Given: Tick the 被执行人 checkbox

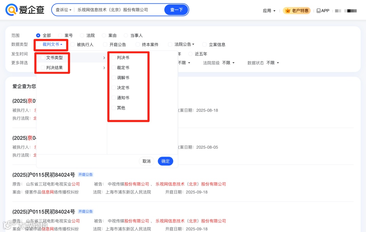Looking at the screenshot, I should [73, 45].
